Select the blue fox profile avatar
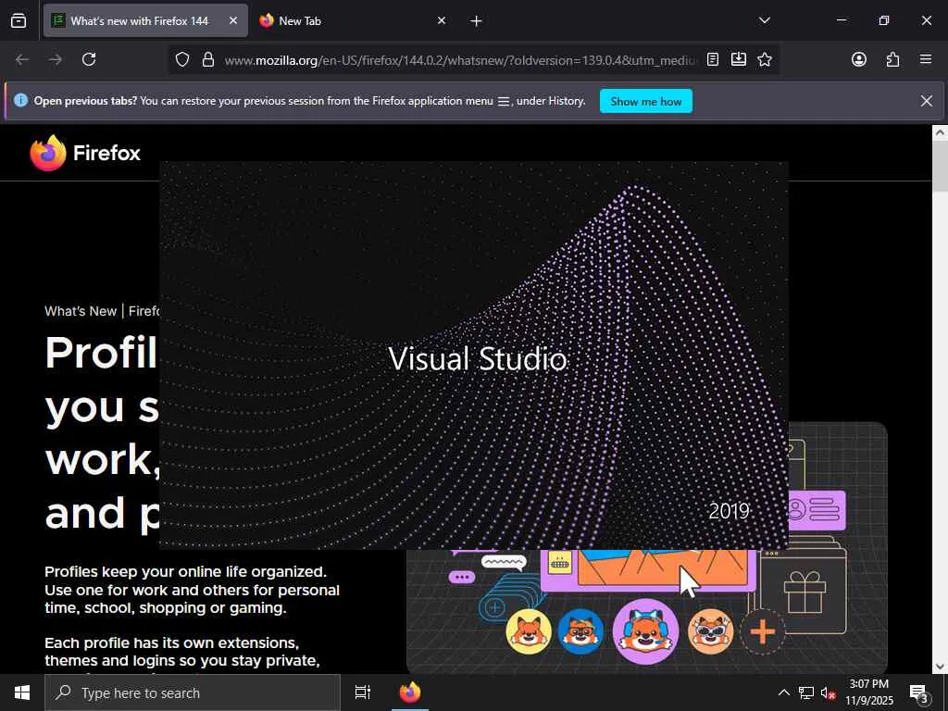The image size is (948, 711). tap(580, 631)
